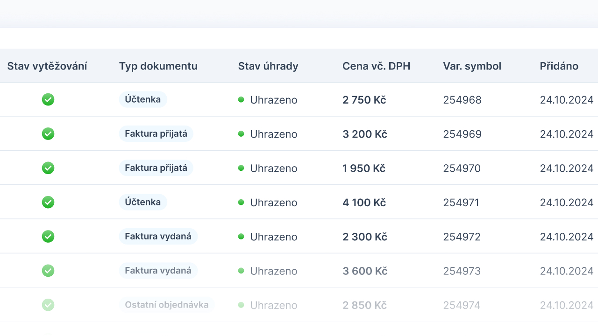
Task: Sort by the Cena vč. DPH column header
Action: click(376, 66)
